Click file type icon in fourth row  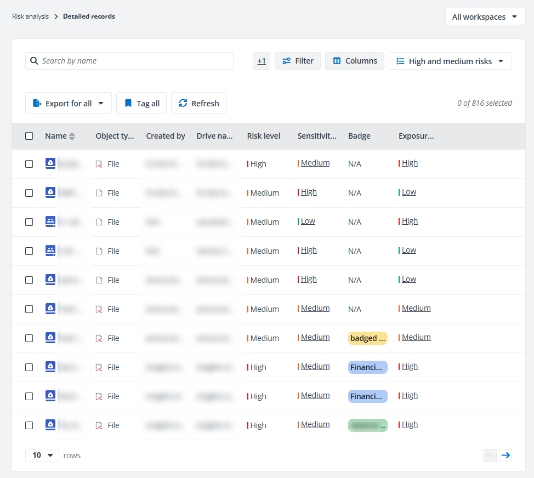coord(99,251)
